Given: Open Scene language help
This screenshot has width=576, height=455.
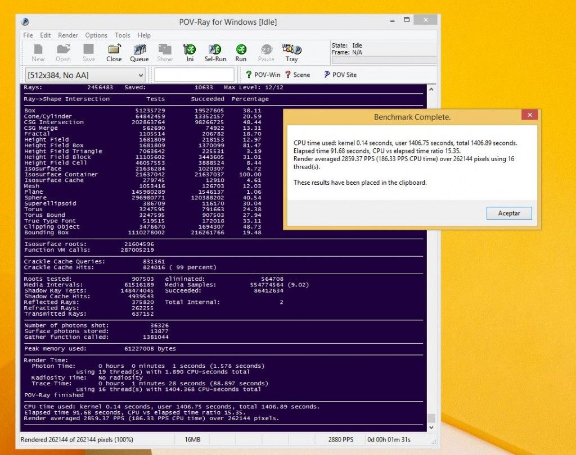Looking at the screenshot, I should click(298, 75).
